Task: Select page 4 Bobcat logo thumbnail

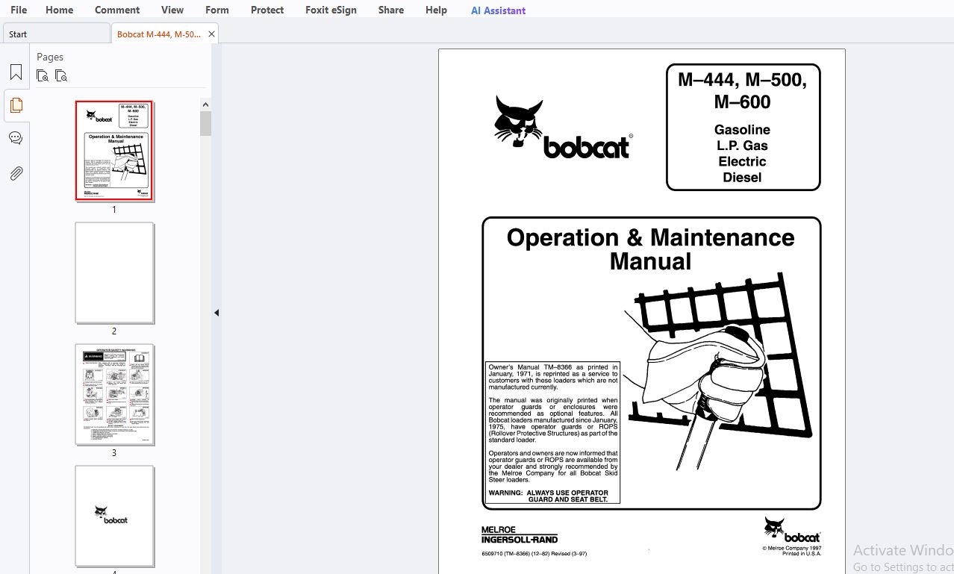Action: (114, 516)
